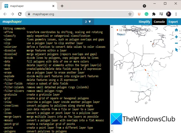The image size is (181, 133).
Task: Click the browser forward arrow
Action: [x=12, y=14]
